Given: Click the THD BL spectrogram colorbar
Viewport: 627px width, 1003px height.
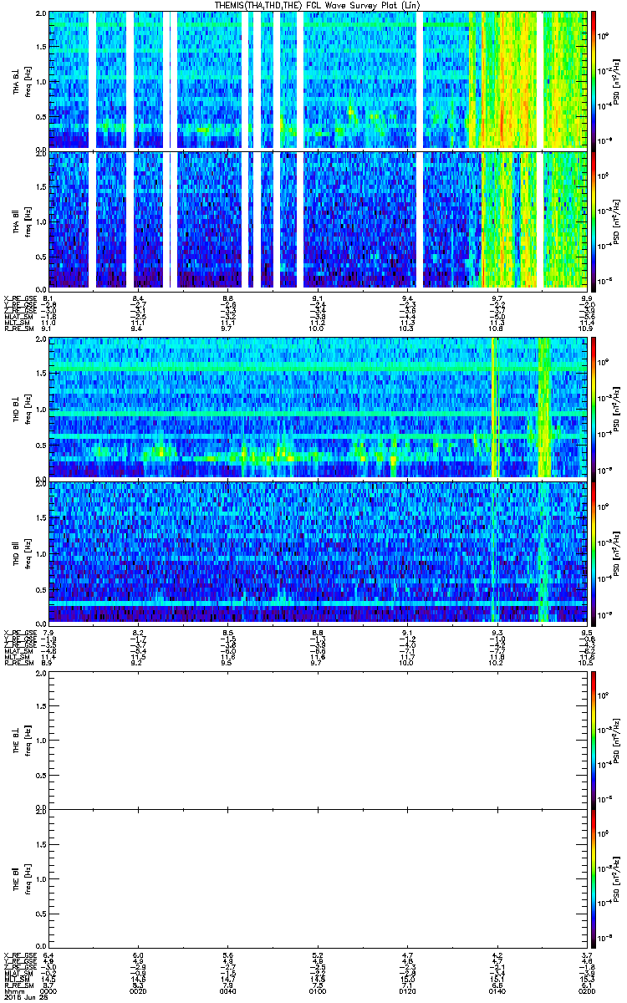Looking at the screenshot, I should coord(593,408).
